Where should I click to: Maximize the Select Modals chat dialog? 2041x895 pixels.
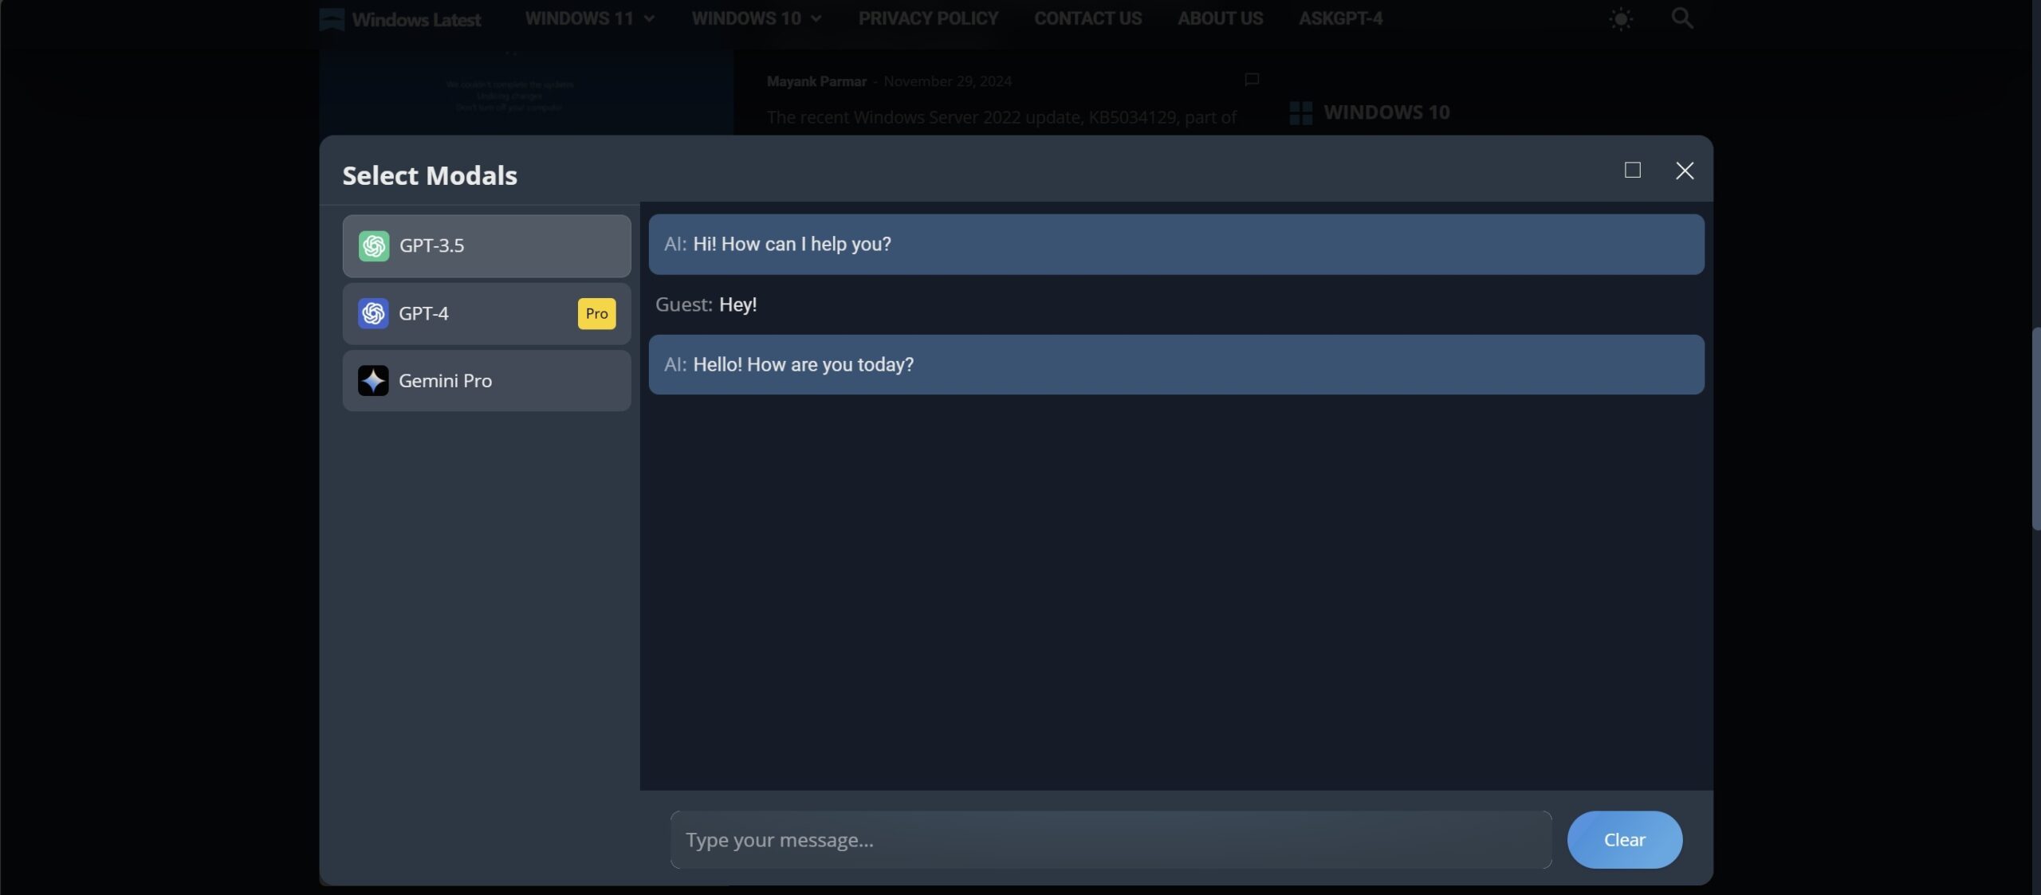pyautogui.click(x=1632, y=170)
